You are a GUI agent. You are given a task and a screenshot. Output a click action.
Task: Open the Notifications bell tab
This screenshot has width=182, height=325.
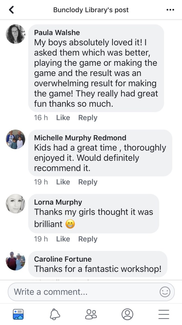(55, 314)
